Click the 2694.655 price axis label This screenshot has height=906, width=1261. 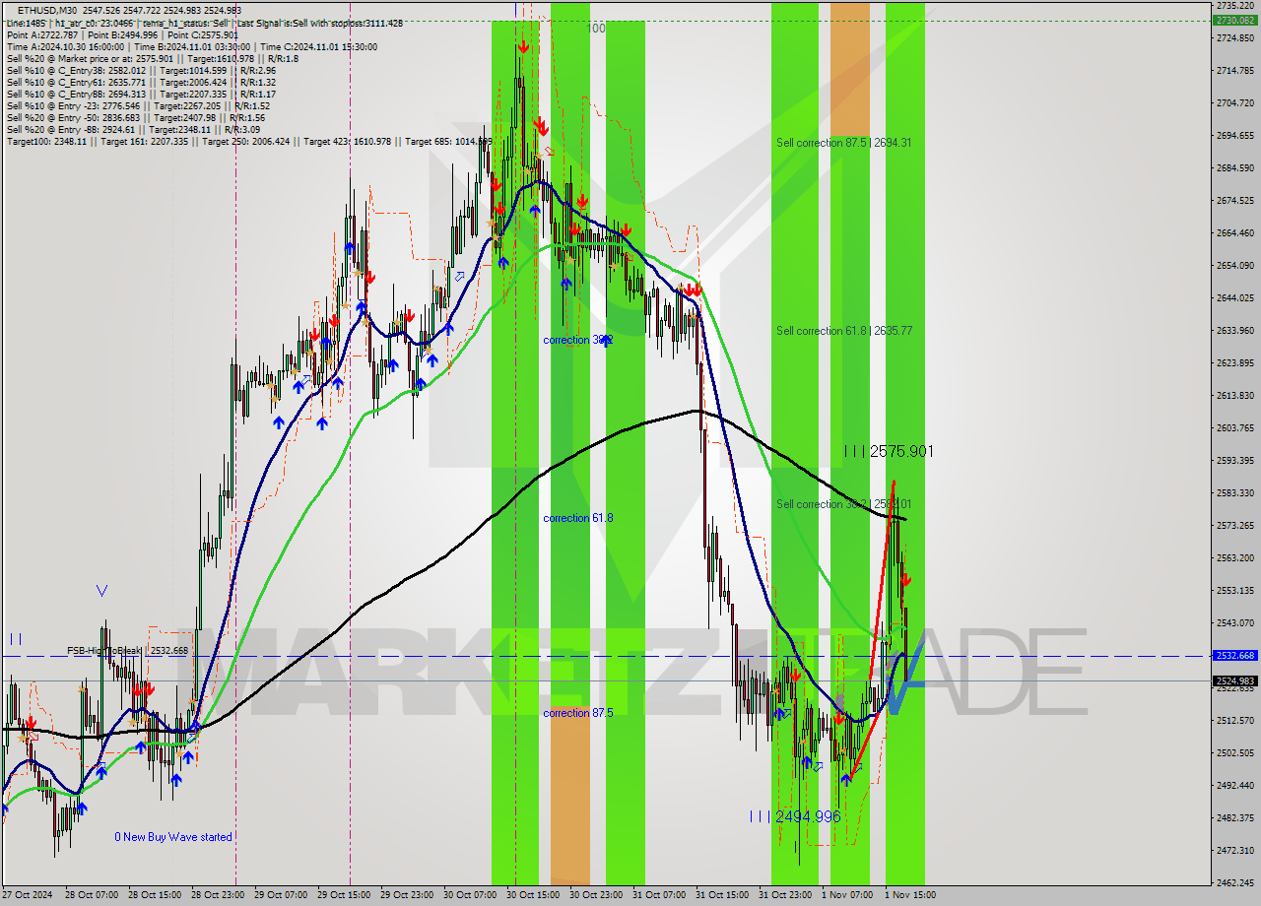point(1234,135)
